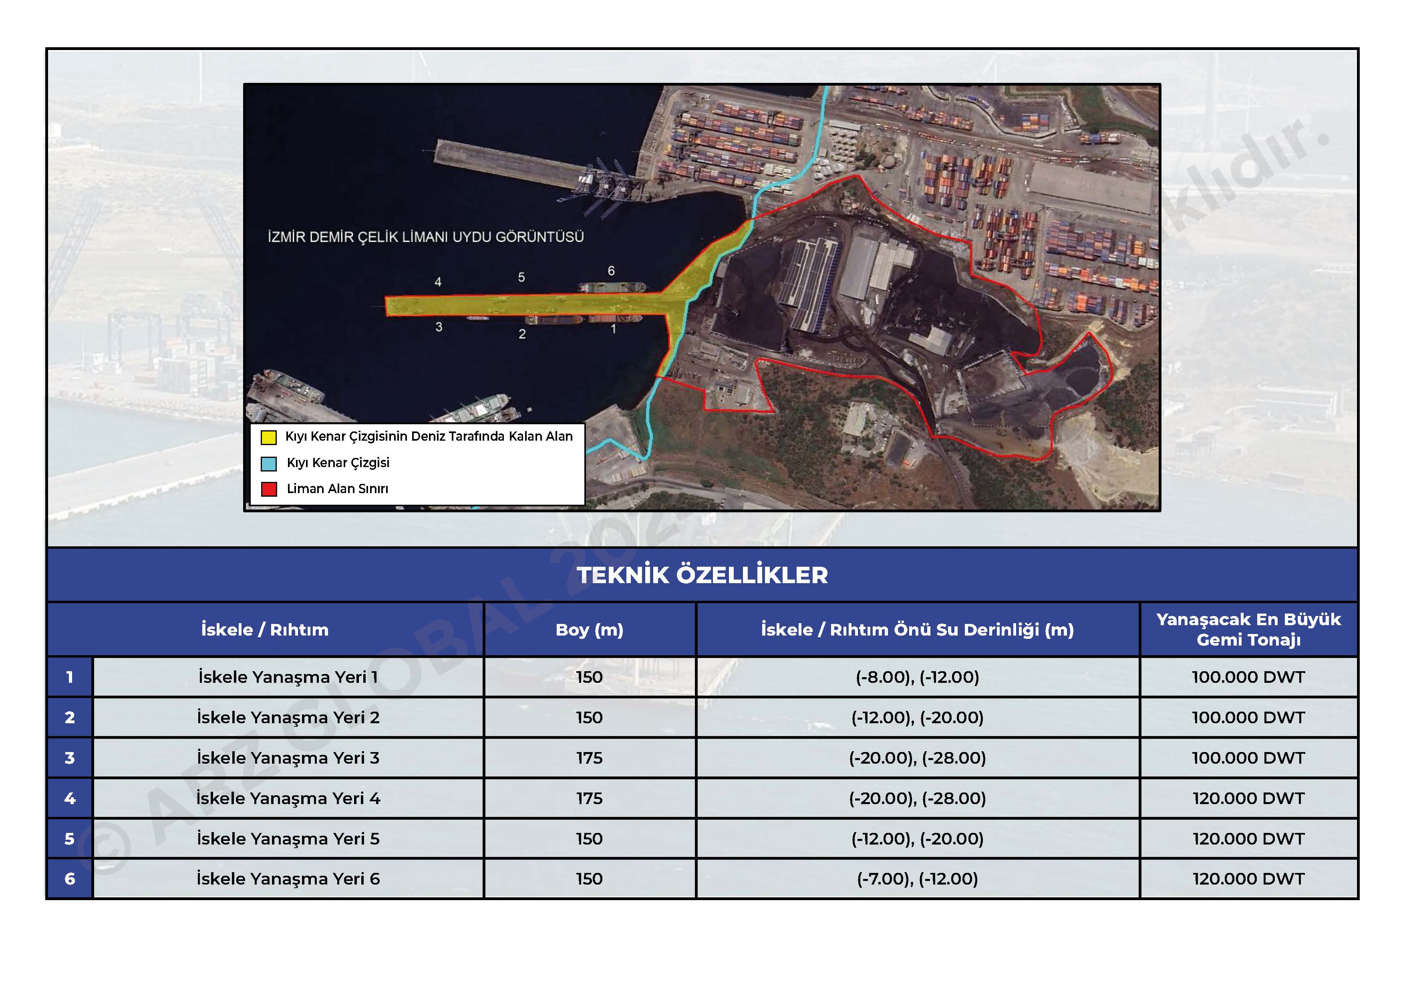Click row number 5 in the table
Image resolution: width=1405 pixels, height=993 pixels.
70,839
